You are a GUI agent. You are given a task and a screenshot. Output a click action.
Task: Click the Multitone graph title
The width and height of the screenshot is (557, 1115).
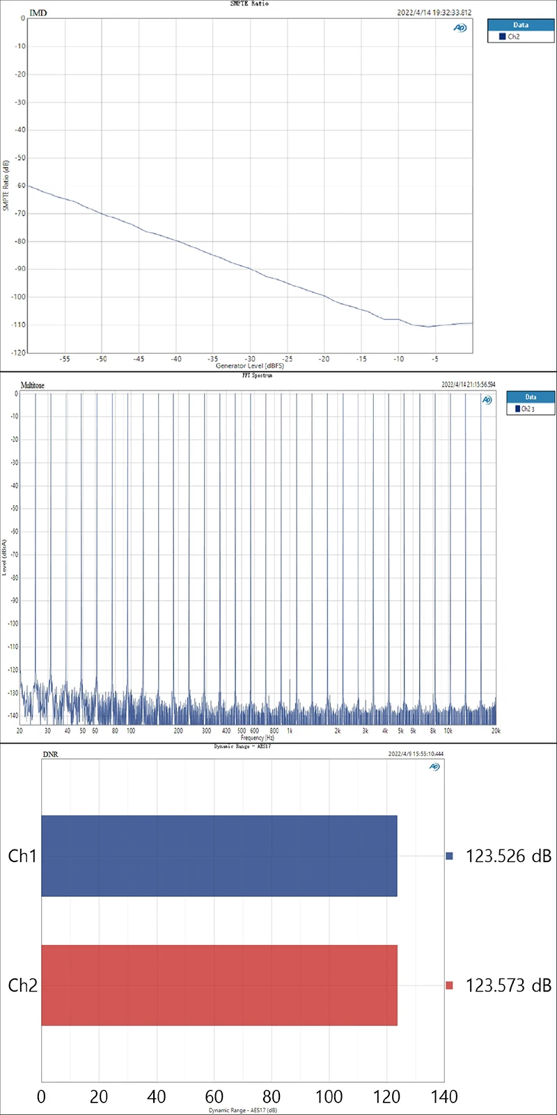(32, 385)
